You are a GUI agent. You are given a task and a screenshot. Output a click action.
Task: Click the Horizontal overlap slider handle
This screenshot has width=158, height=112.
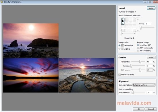[x=140, y=62]
